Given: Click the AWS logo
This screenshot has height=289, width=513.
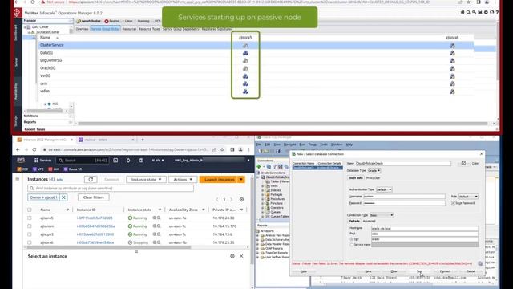Looking at the screenshot, I should (21, 160).
